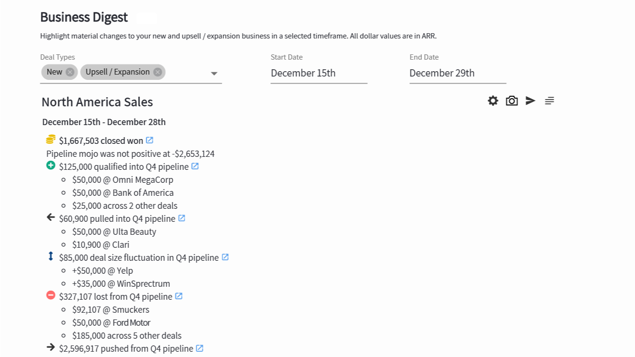Click the $92,107 @ Smuckers entry
The width and height of the screenshot is (635, 357).
(x=111, y=310)
